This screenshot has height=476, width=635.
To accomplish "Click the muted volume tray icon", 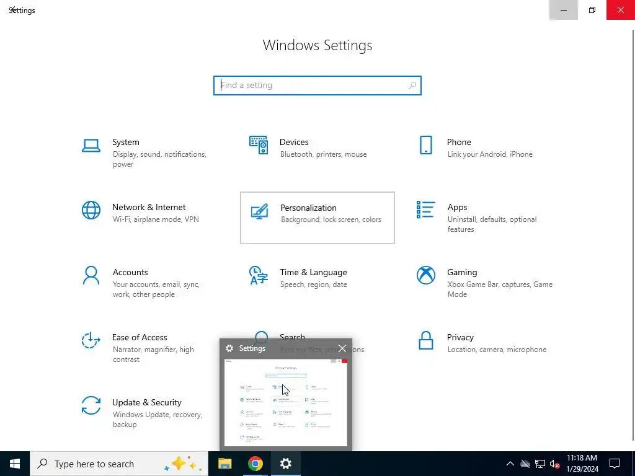I will coord(555,464).
